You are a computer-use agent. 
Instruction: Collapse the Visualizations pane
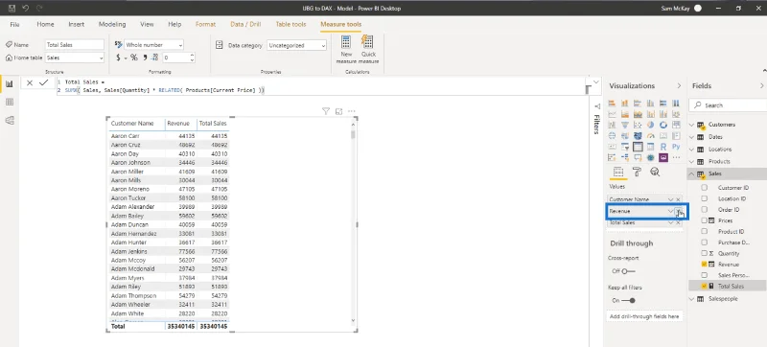click(679, 85)
